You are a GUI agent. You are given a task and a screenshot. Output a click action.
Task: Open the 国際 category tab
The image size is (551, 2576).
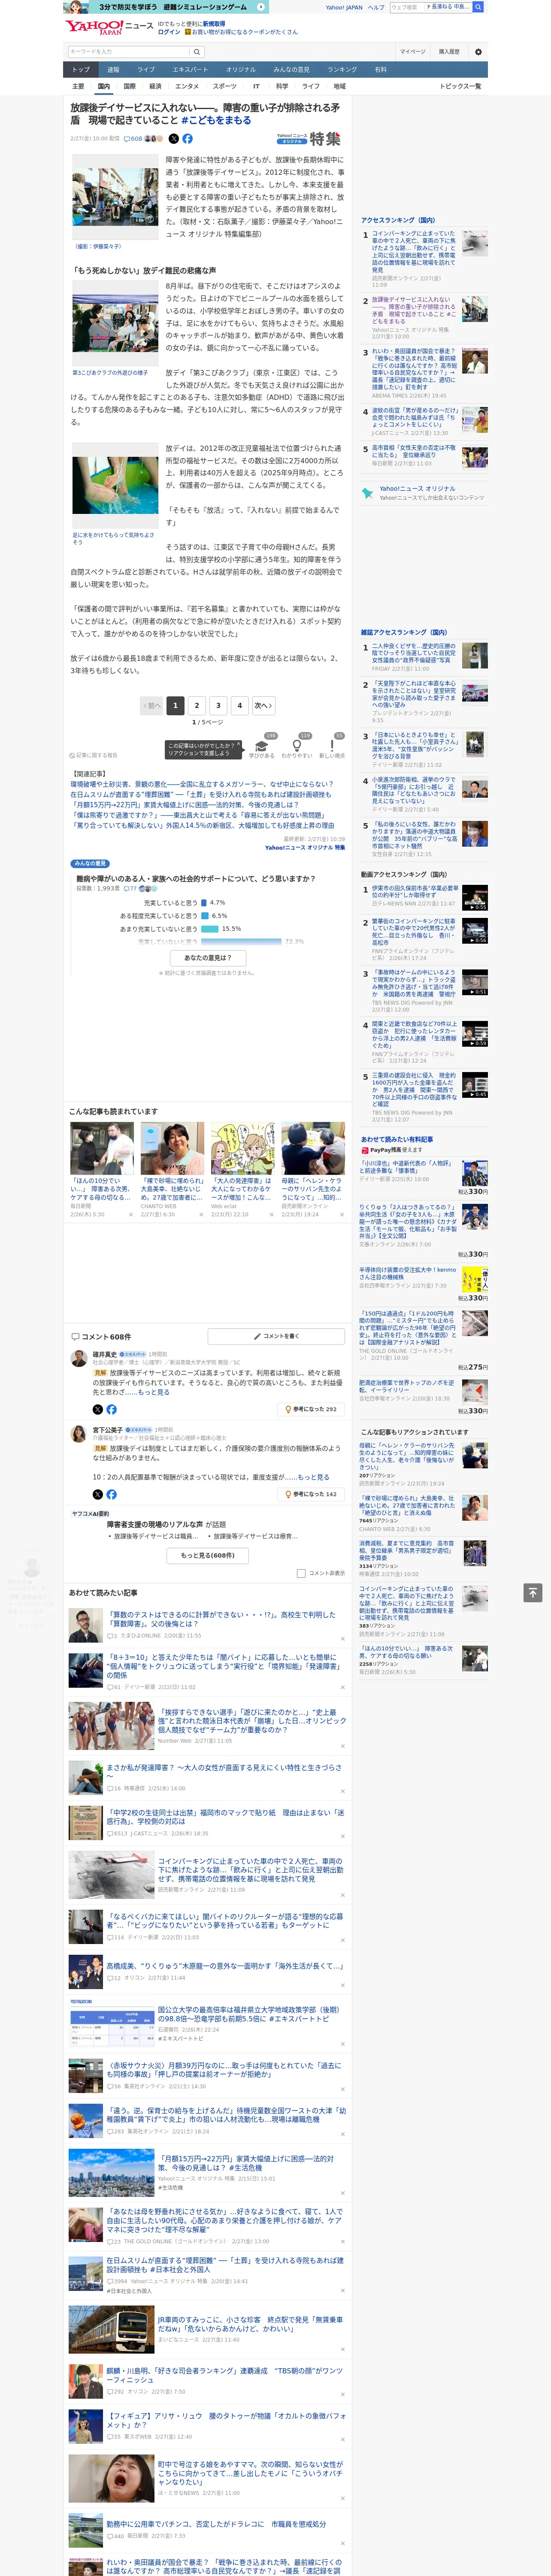click(x=129, y=86)
